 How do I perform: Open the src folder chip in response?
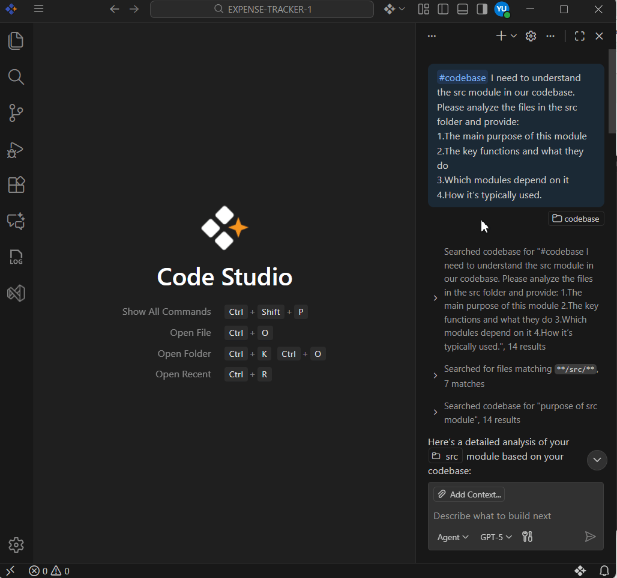[x=445, y=456]
